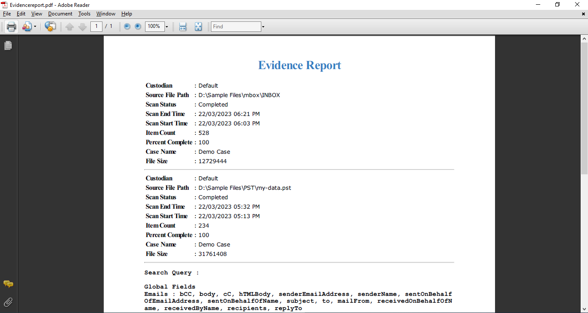This screenshot has height=313, width=588.
Task: Click the 100% zoom value field
Action: tap(155, 27)
